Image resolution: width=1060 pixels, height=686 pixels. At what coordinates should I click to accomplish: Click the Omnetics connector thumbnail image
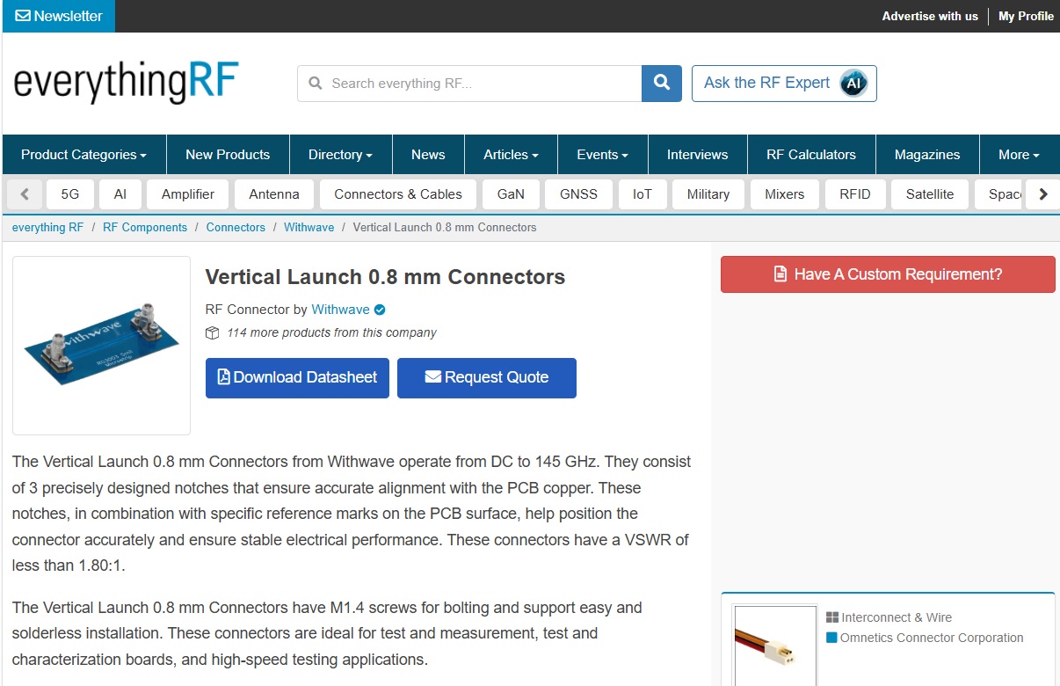point(775,646)
